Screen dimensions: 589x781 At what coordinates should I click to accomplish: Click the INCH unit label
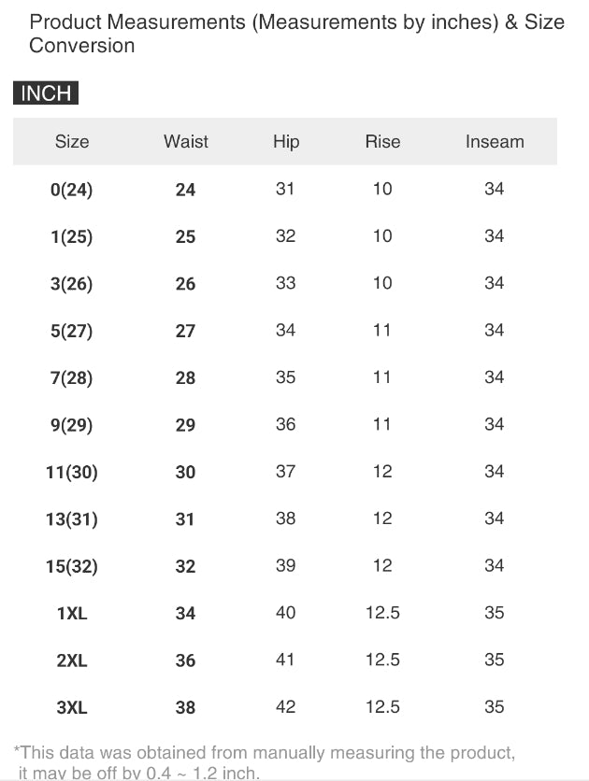coord(46,93)
